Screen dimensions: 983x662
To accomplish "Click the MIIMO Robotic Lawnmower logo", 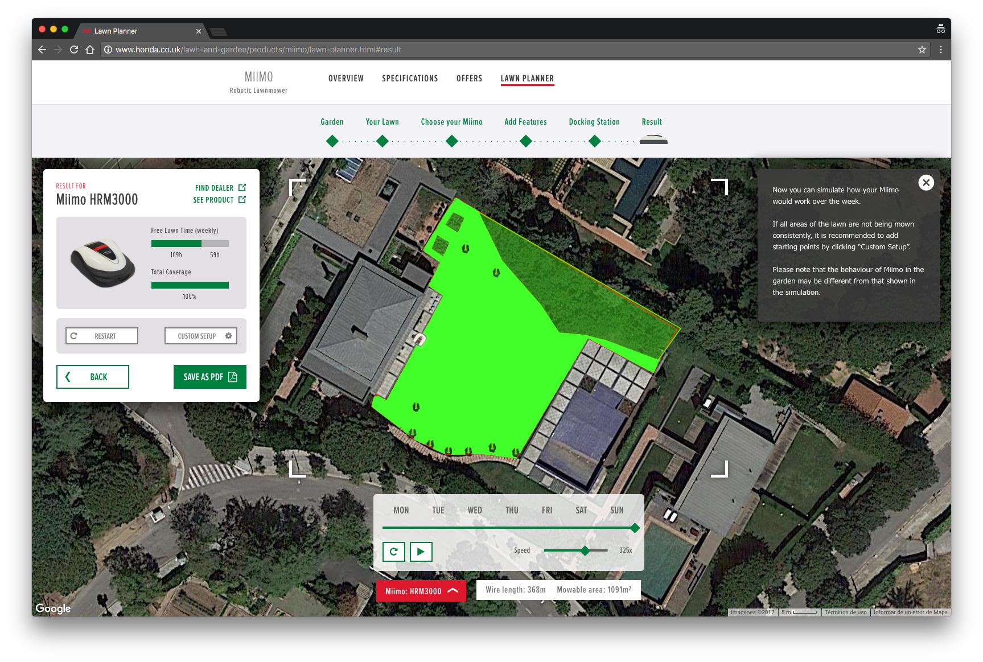I will click(x=258, y=82).
